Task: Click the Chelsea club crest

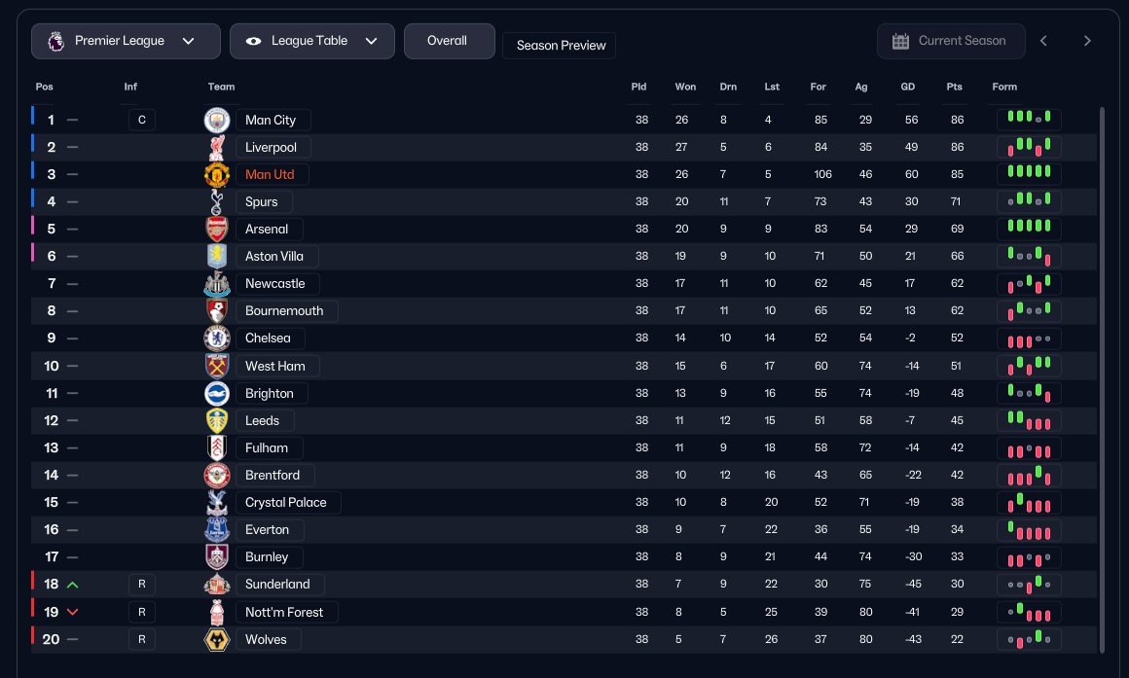Action: coord(216,339)
